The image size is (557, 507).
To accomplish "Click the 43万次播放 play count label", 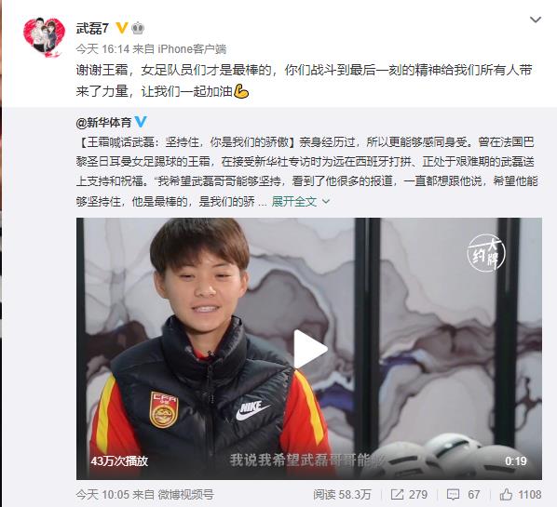I will pos(119,460).
